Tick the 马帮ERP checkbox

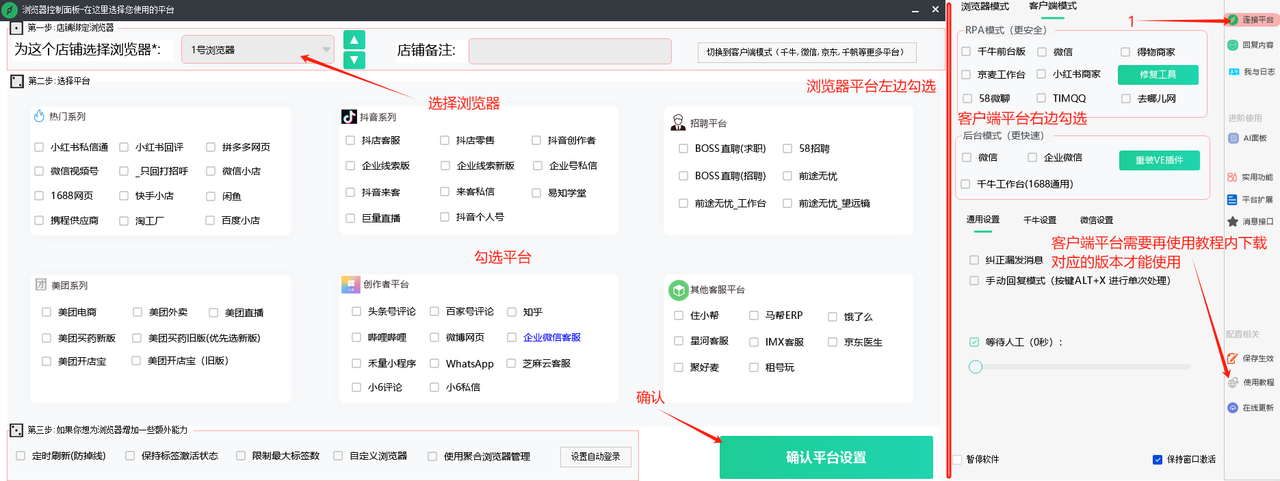click(754, 315)
